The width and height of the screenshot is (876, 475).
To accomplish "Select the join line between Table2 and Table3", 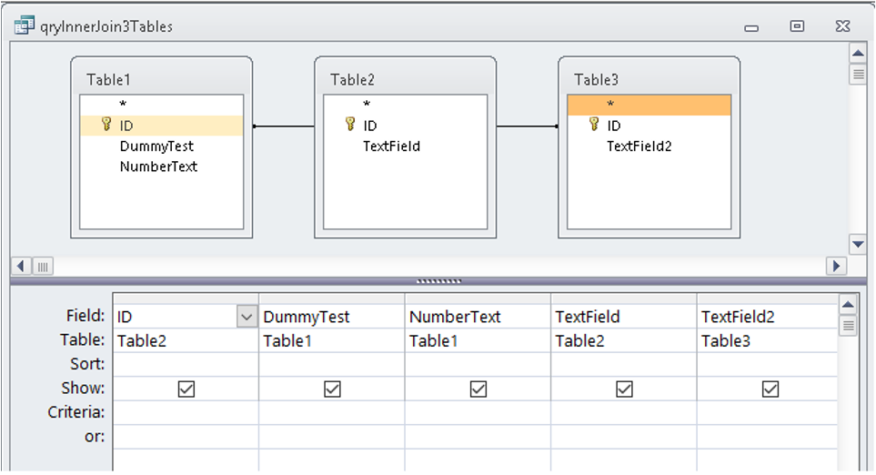I will pyautogui.click(x=528, y=126).
